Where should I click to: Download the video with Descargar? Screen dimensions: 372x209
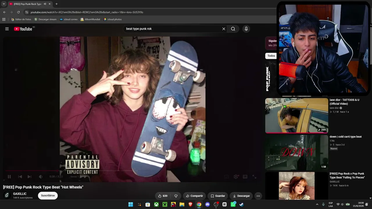pyautogui.click(x=241, y=196)
